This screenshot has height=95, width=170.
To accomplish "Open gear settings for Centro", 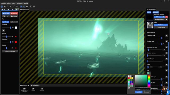I will (167, 65).
